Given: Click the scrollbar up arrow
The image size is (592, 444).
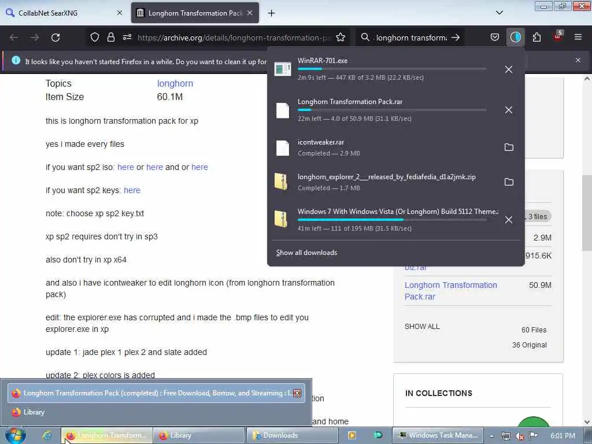Looking at the screenshot, I should [x=587, y=79].
